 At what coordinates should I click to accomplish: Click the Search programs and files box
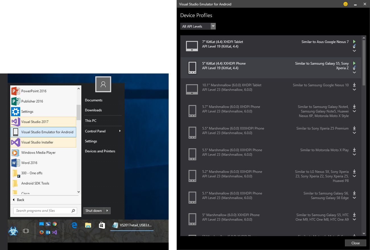45,211
